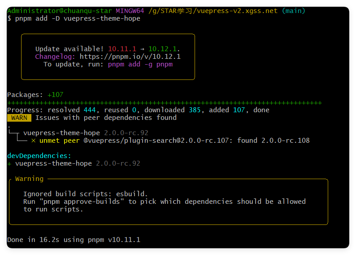Click the prompt text 'Administrator@chuanqu-star'
The width and height of the screenshot is (356, 255).
60,11
